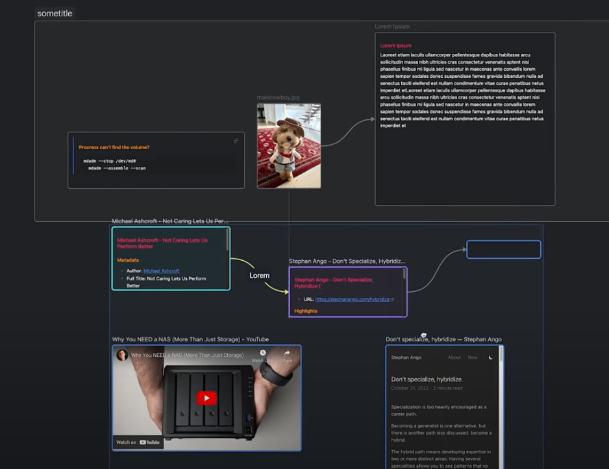Screen dimensions: 609x469
Task: Click Lorem Ipsum body paragraph text
Action: 462,90
